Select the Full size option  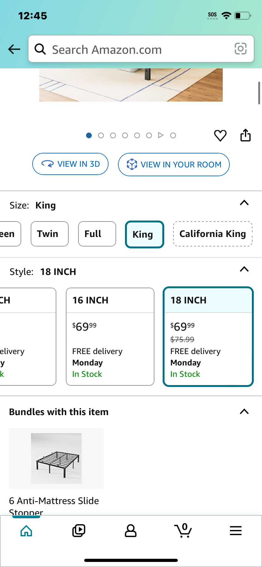coord(97,234)
